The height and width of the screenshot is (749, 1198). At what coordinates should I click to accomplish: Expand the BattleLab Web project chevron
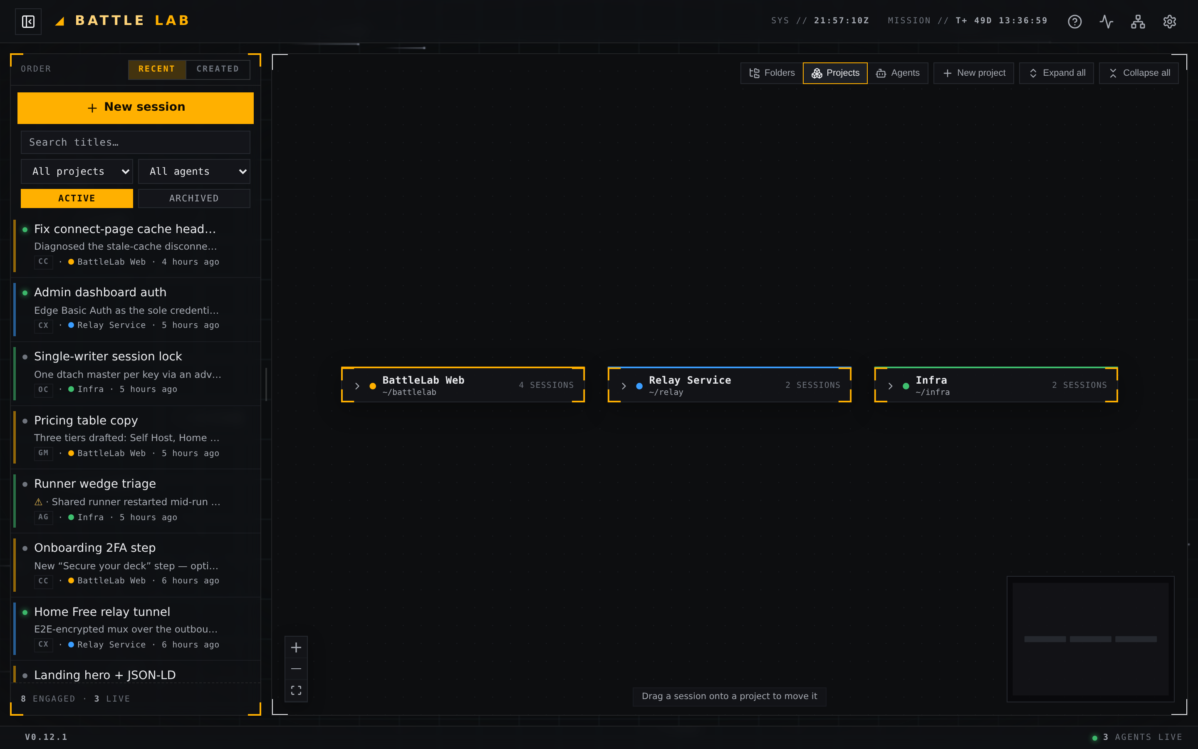click(357, 385)
